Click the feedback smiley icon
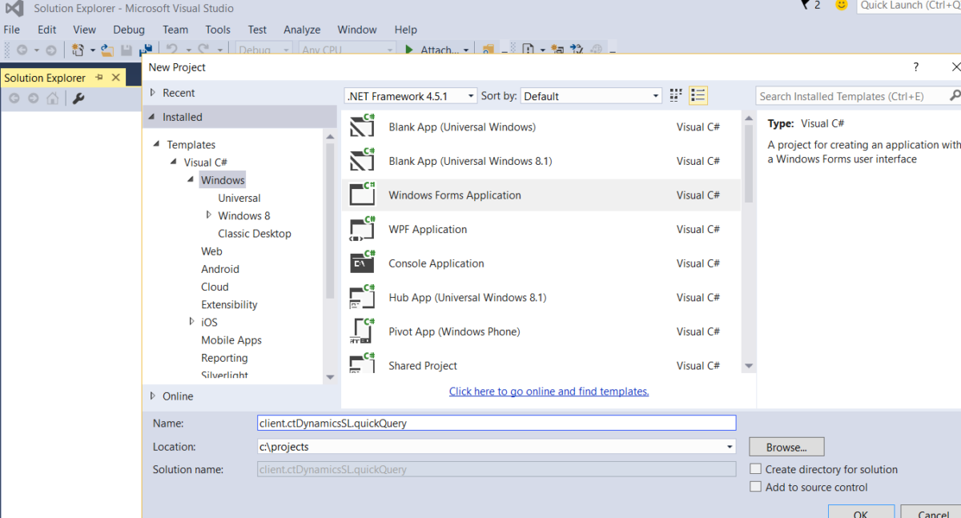961x518 pixels. tap(841, 5)
